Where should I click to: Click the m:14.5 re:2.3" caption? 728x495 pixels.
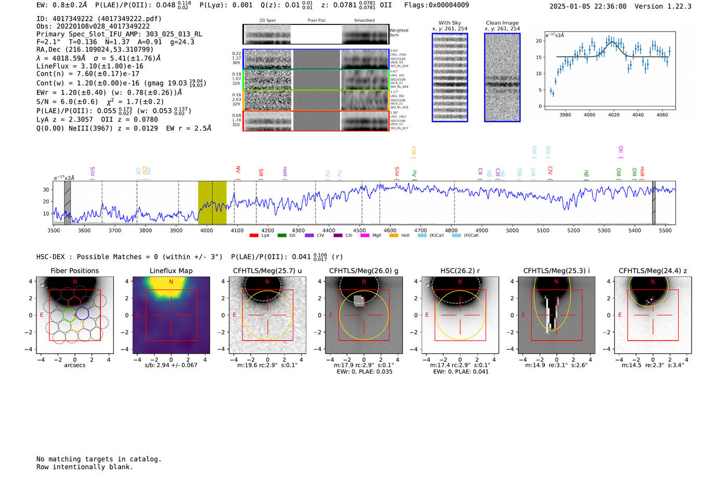coord(653,365)
